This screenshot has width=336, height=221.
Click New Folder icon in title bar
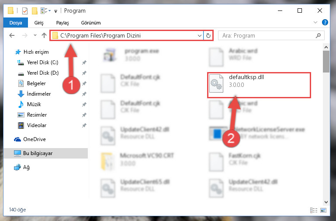(35, 11)
